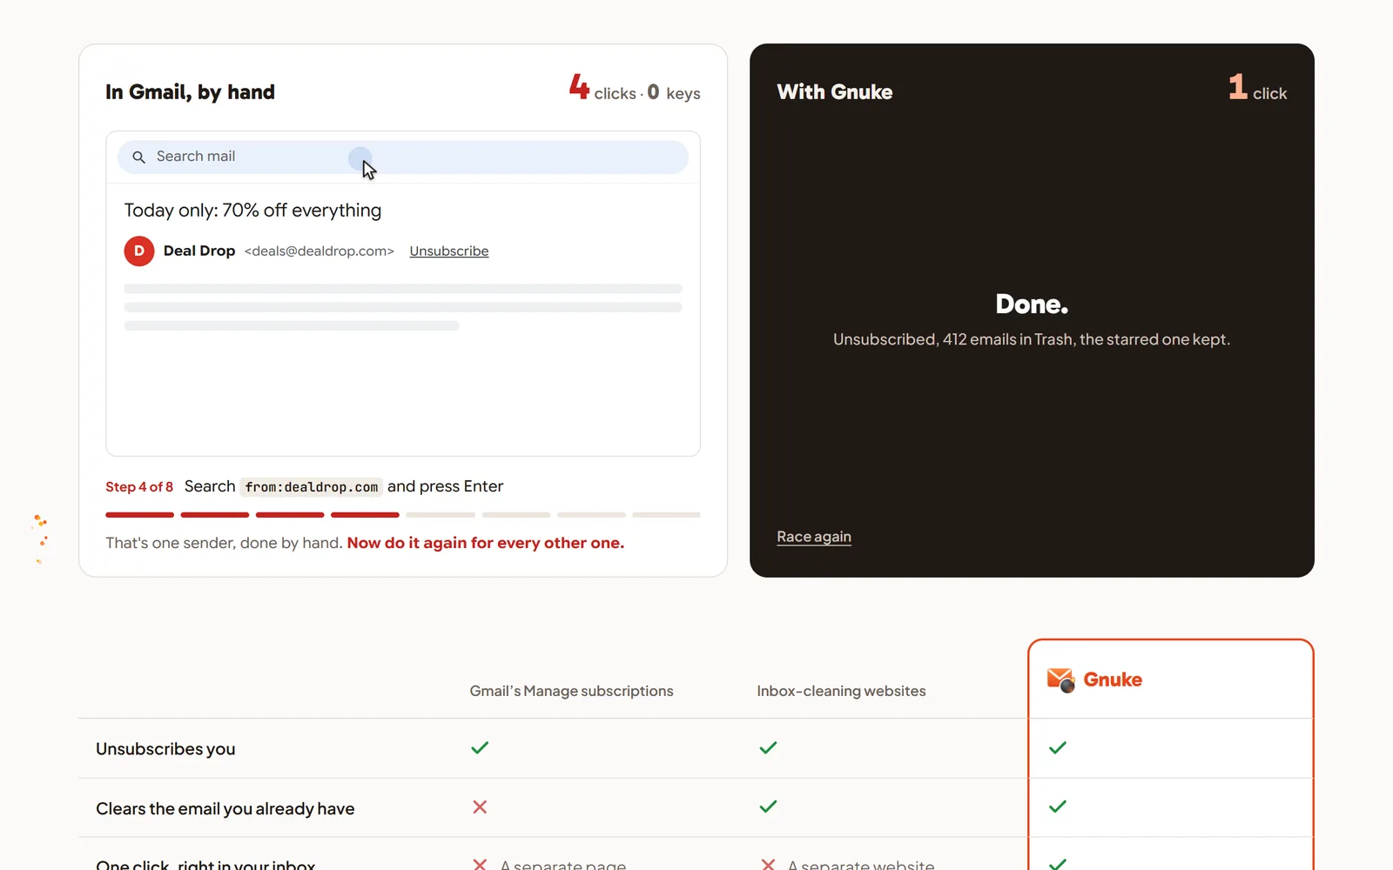The width and height of the screenshot is (1393, 870).
Task: Click "Today only: 70% off everything" subject
Action: pyautogui.click(x=252, y=211)
